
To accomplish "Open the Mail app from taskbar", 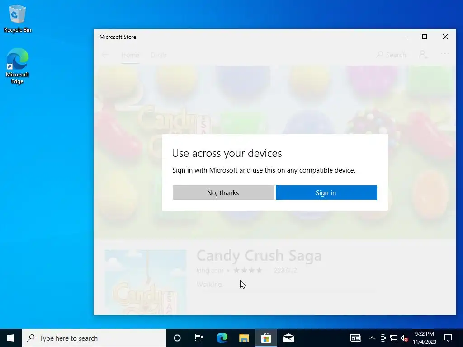I will pos(288,338).
